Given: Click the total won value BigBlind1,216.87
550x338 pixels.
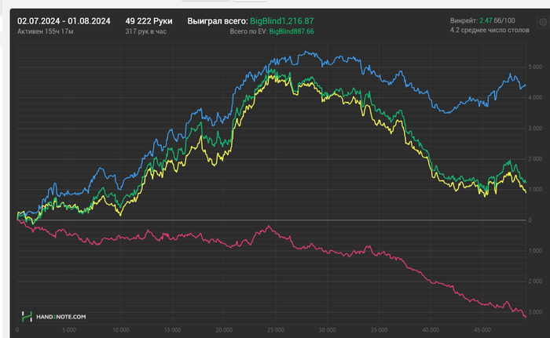Looking at the screenshot, I should [x=282, y=21].
